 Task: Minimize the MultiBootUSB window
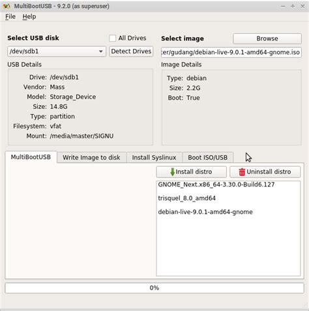tap(283, 6)
